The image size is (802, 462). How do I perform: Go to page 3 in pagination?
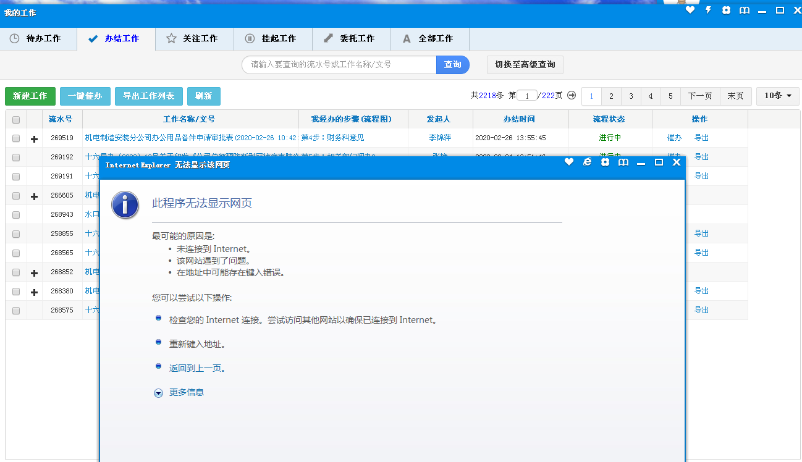[x=631, y=96]
